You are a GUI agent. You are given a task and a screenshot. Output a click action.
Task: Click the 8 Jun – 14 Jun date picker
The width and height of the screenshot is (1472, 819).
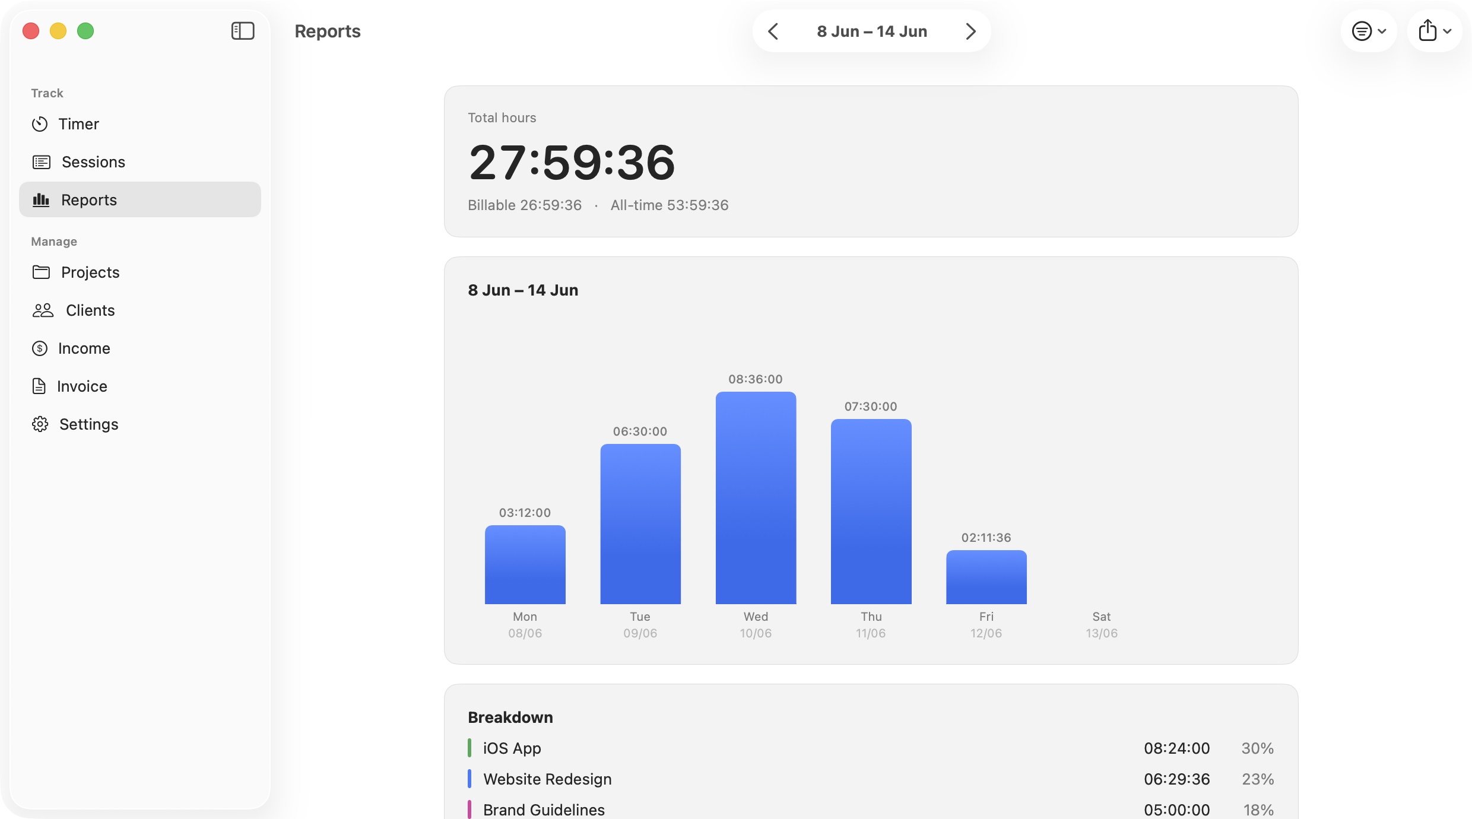tap(872, 31)
